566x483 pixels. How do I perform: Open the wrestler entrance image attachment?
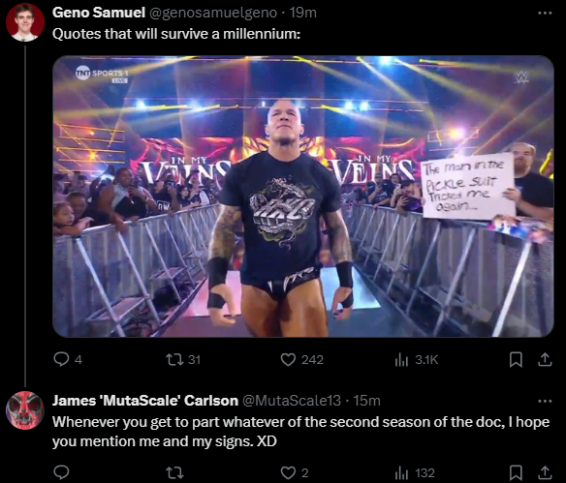pyautogui.click(x=303, y=196)
